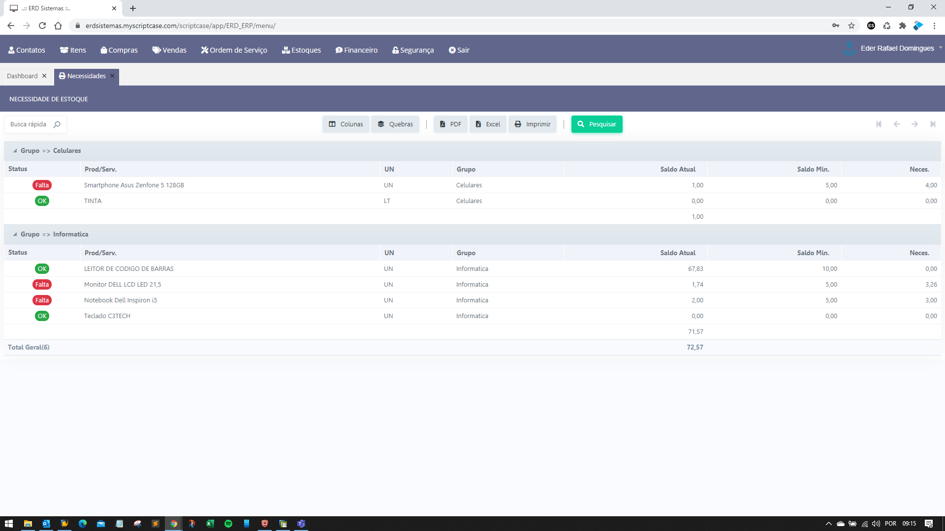The image size is (945, 531).
Task: Click the Total Geral(6) summary label
Action: click(x=29, y=348)
